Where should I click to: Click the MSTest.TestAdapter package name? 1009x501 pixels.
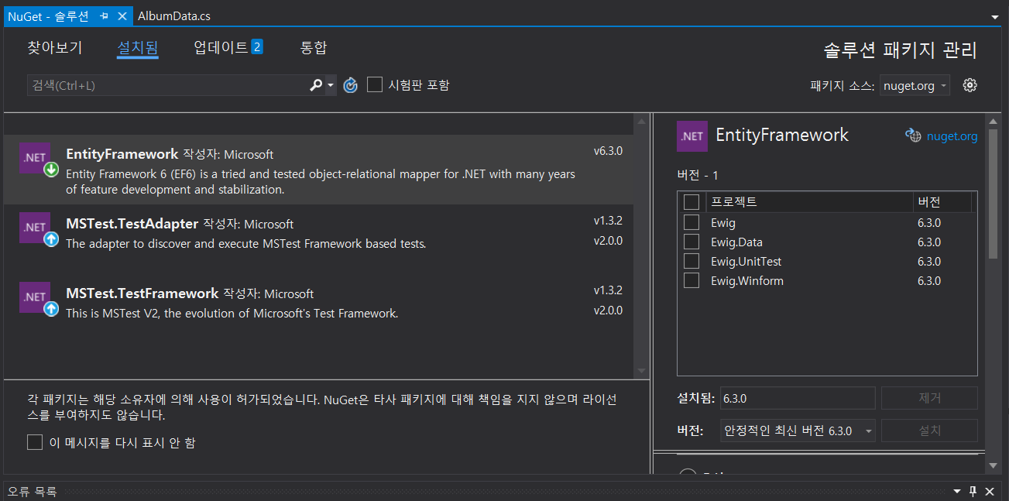[x=132, y=224]
